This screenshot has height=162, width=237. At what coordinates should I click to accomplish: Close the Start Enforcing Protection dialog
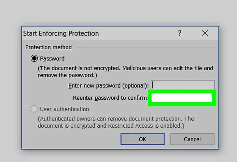pyautogui.click(x=205, y=33)
